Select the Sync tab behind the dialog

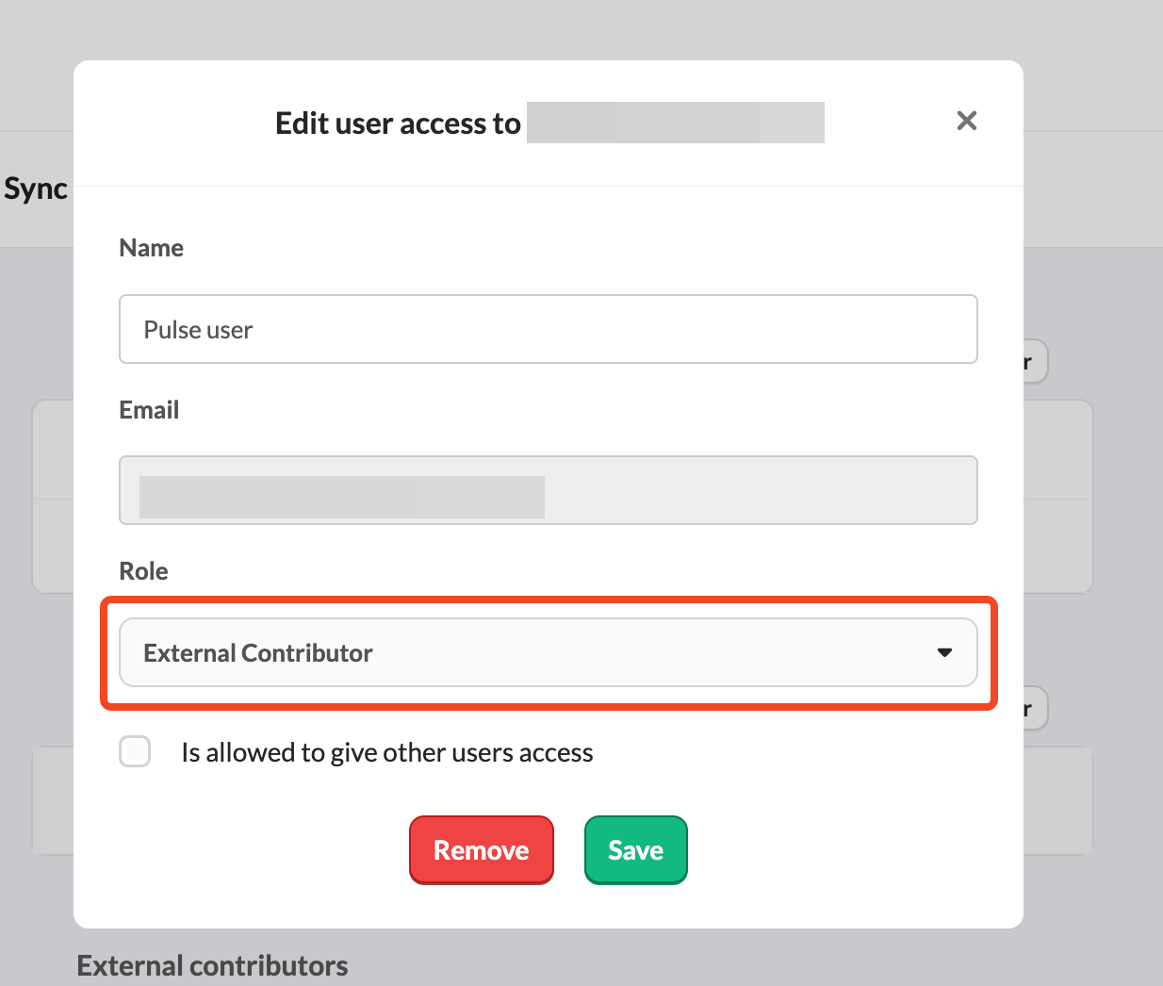click(x=36, y=189)
